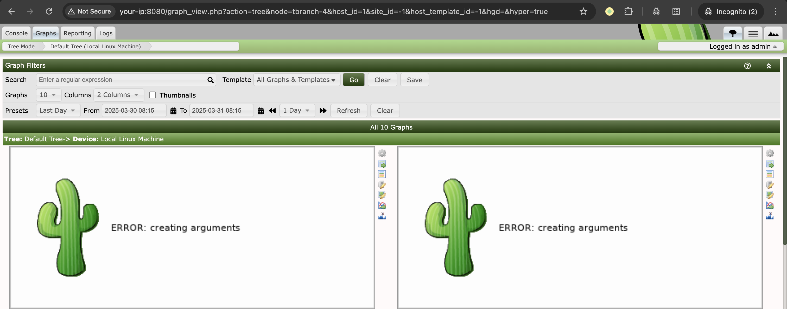This screenshot has height=309, width=787.
Task: Click gear icon beside the left graph
Action: click(382, 153)
